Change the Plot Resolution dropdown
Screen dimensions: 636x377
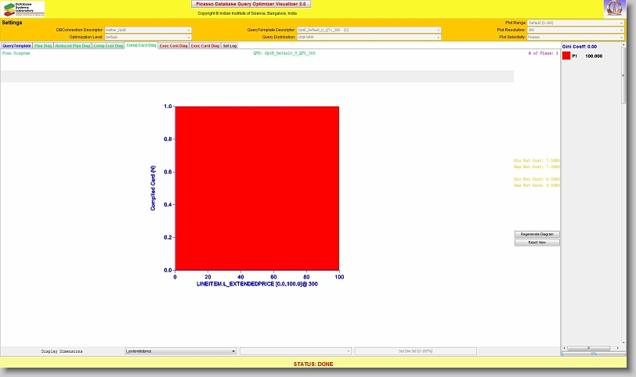(x=576, y=30)
